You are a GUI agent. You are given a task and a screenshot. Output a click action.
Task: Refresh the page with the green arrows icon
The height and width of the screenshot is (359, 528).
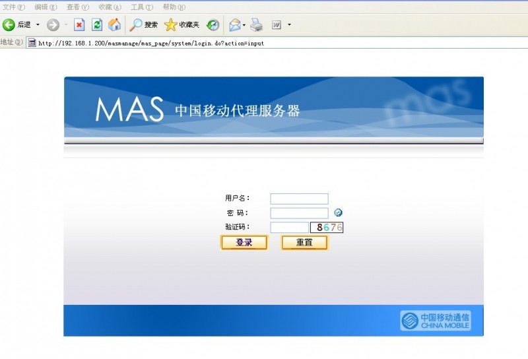click(x=97, y=25)
